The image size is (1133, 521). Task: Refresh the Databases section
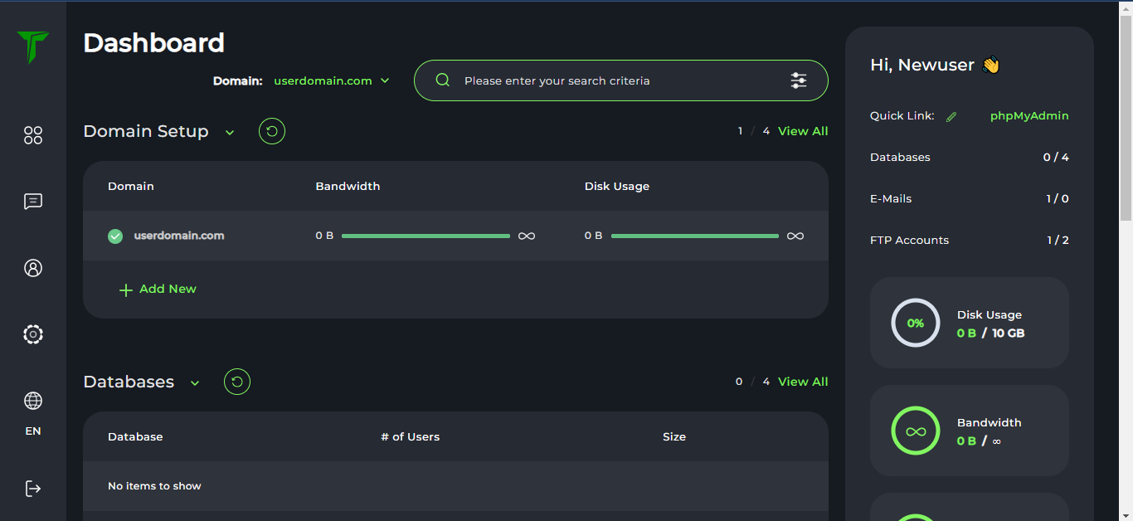[237, 382]
